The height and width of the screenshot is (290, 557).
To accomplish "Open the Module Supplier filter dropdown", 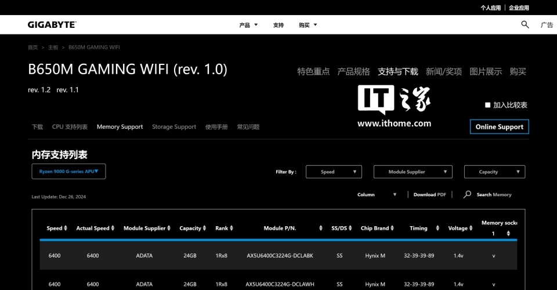I will pos(413,172).
